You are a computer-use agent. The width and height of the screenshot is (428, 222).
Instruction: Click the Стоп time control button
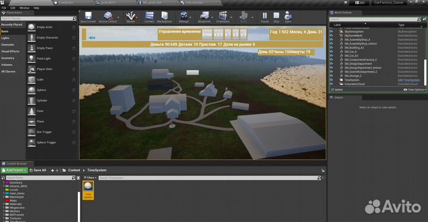pos(207,34)
